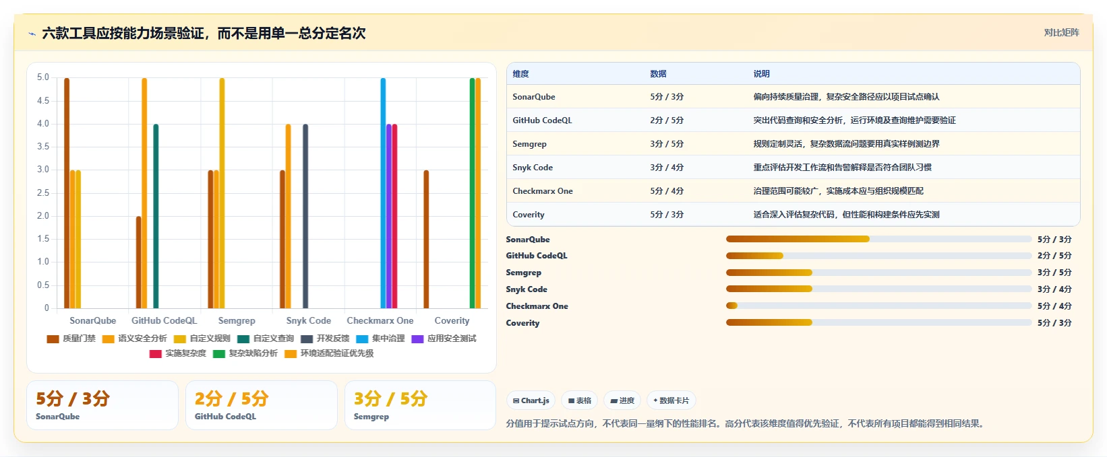The width and height of the screenshot is (1107, 457).
Task: Click the slate 开发反馈 bar for Snyk Code
Action: [x=305, y=216]
